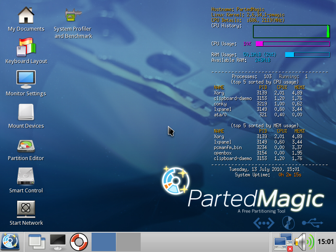Open the Parted Magic start menu
Screen dimensions: 336x252
coord(10,241)
